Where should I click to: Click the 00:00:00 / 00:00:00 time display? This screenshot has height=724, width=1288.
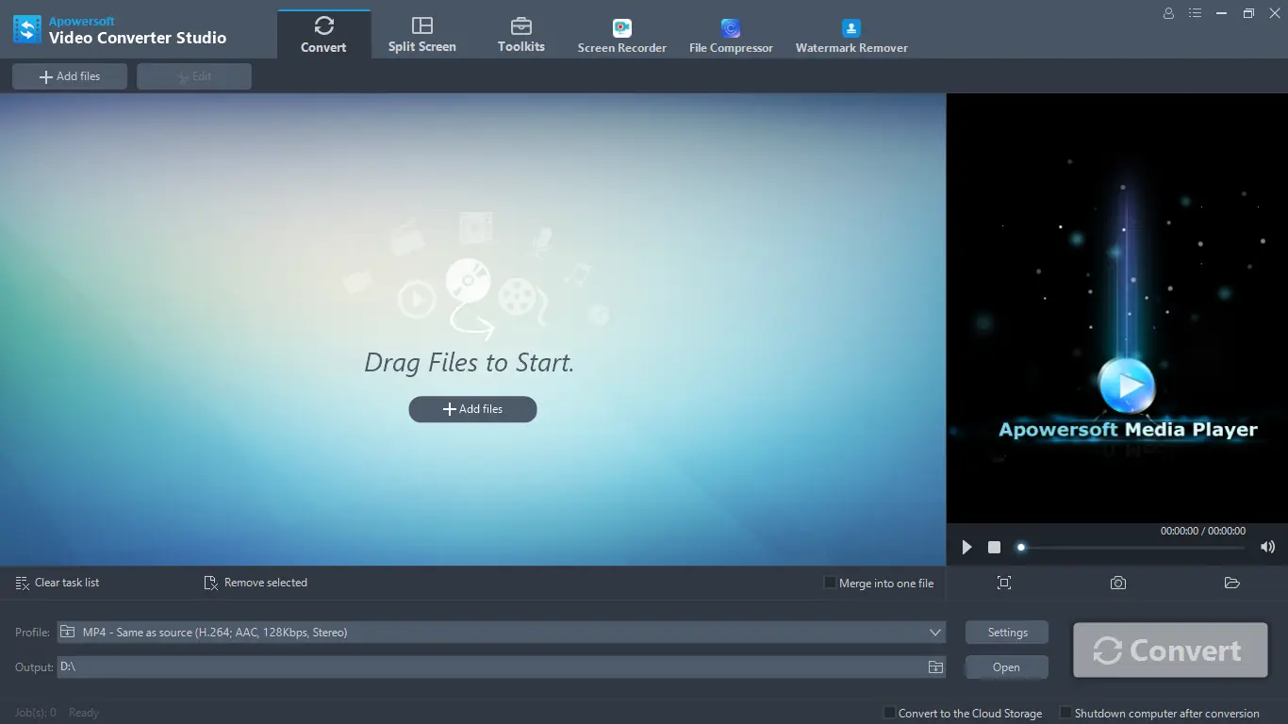click(1202, 531)
